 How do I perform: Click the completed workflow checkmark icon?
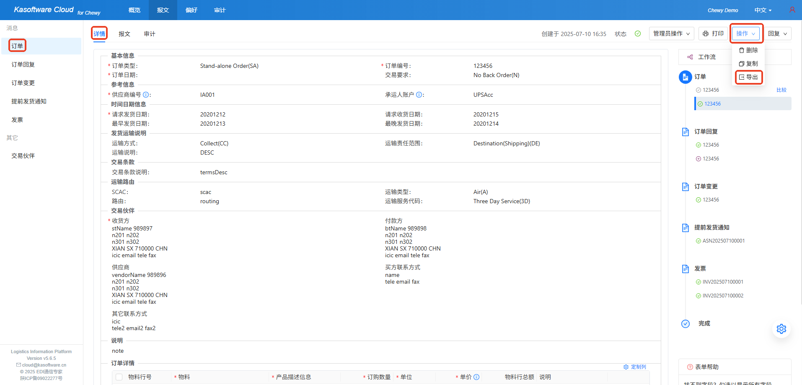point(685,323)
